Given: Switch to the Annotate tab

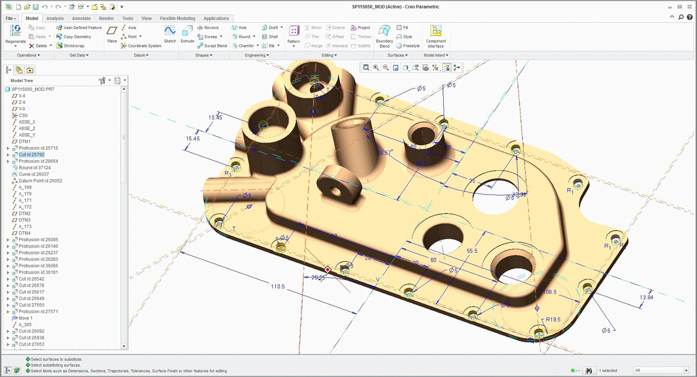Looking at the screenshot, I should [x=81, y=18].
